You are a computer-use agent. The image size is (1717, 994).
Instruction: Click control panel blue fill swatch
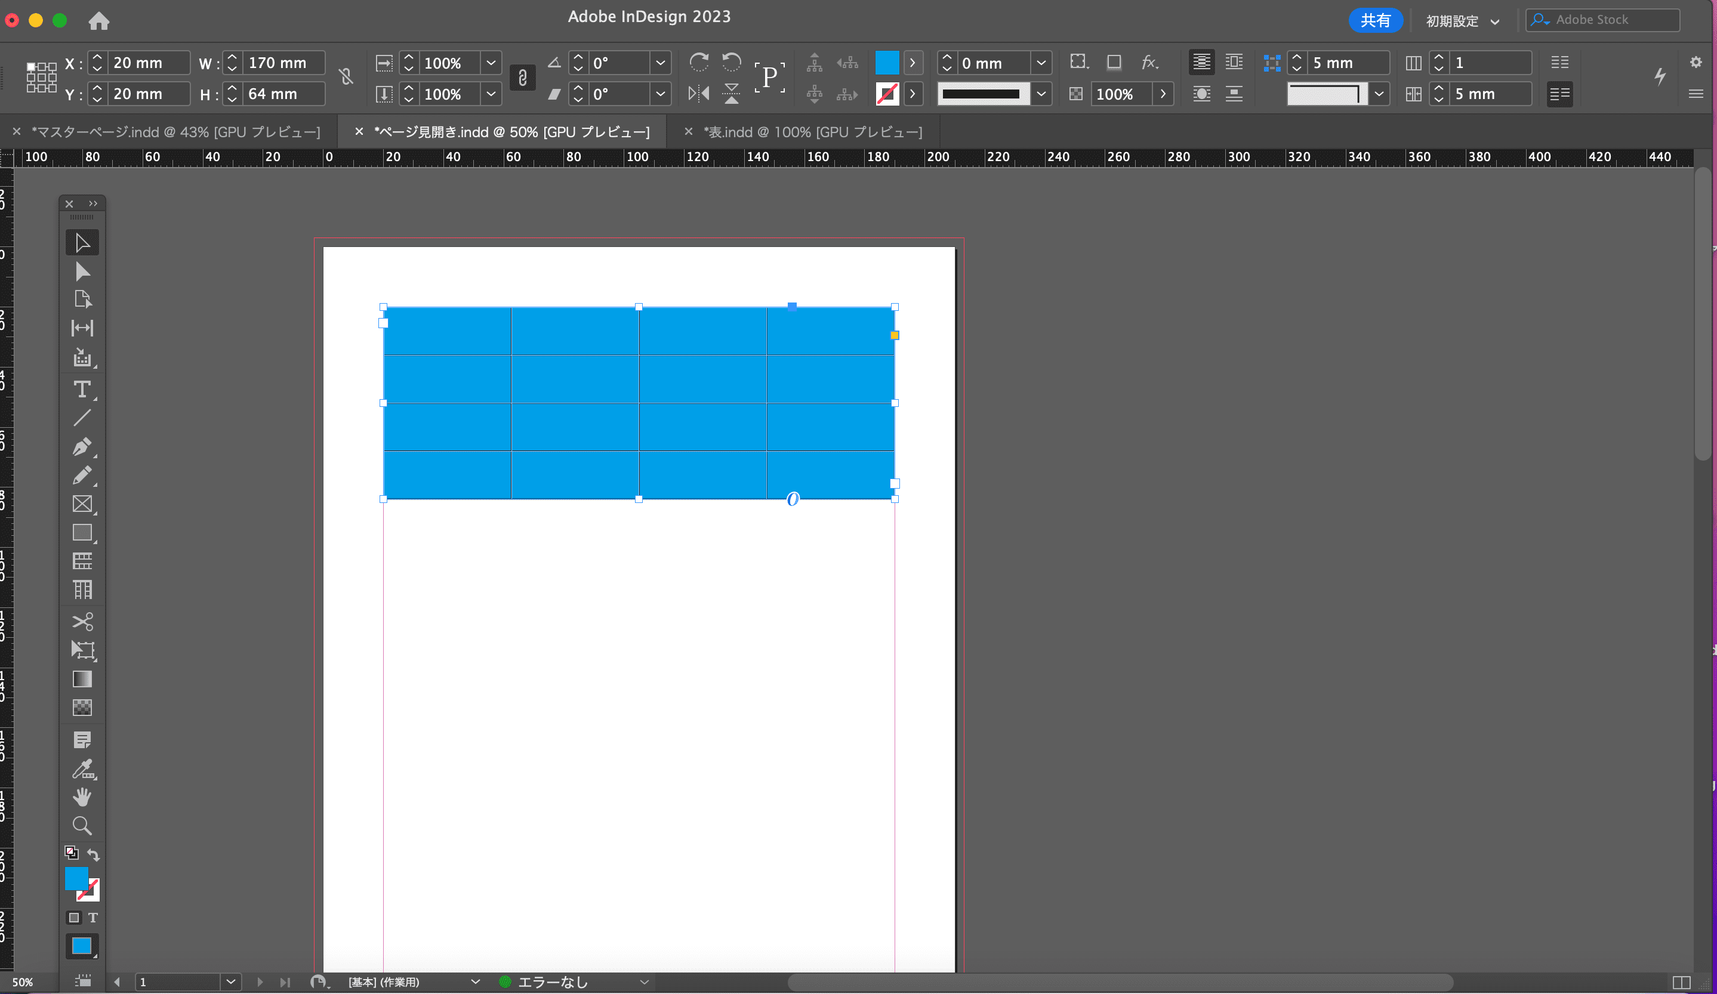tap(887, 63)
